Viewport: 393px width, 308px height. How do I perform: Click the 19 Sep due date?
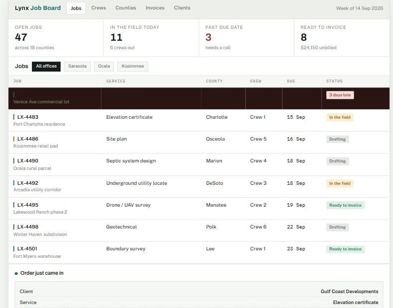pyautogui.click(x=296, y=205)
